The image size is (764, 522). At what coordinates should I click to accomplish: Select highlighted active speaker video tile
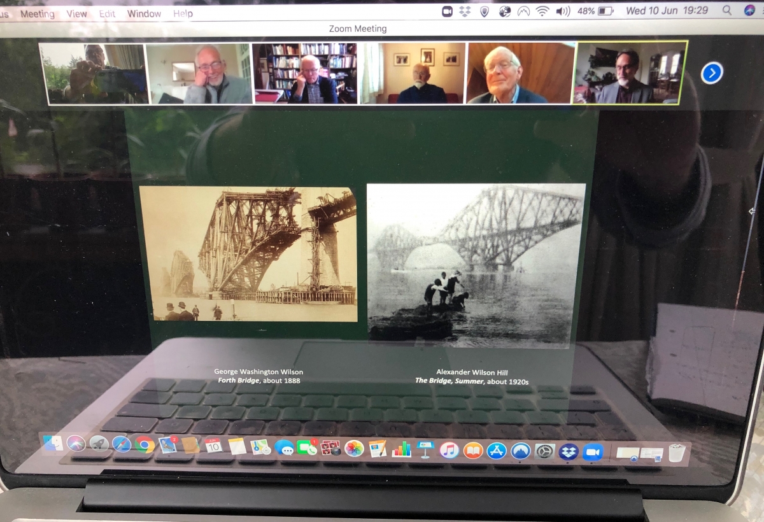[x=630, y=72]
